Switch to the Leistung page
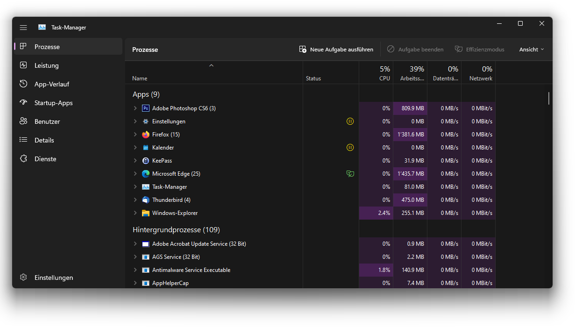This screenshot has height=328, width=575. pyautogui.click(x=68, y=65)
